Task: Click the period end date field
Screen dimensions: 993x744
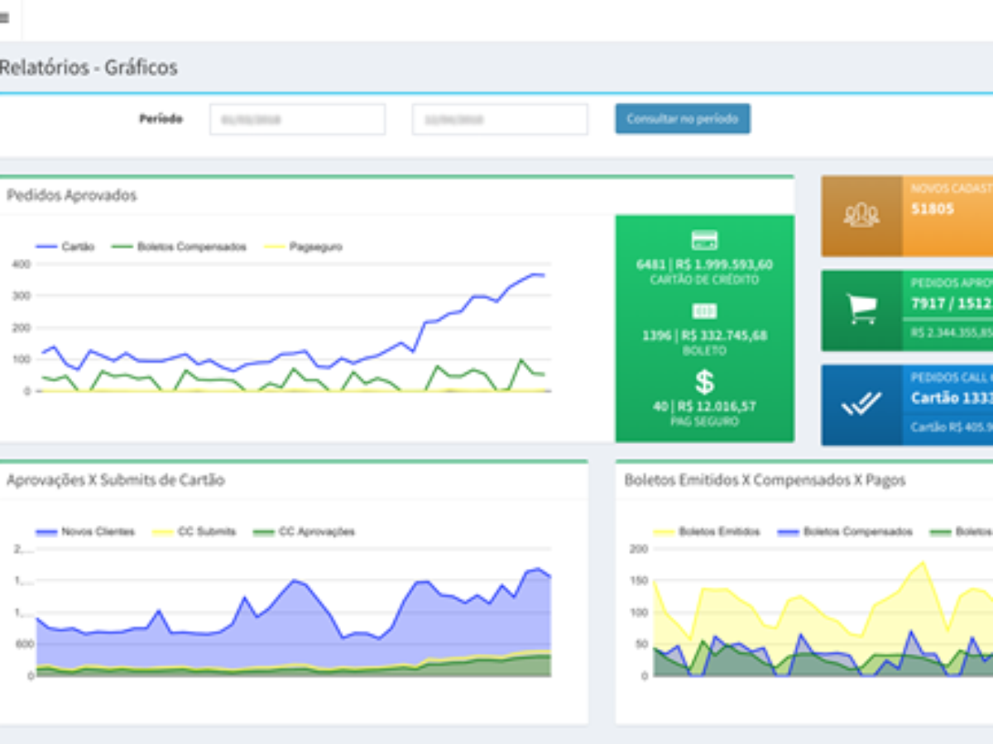Action: point(500,119)
